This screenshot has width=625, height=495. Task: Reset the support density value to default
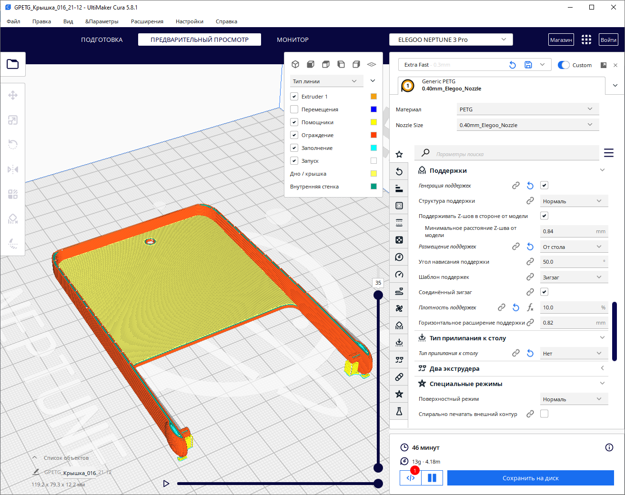516,307
